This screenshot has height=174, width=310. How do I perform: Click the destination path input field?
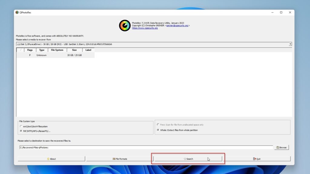(x=146, y=147)
